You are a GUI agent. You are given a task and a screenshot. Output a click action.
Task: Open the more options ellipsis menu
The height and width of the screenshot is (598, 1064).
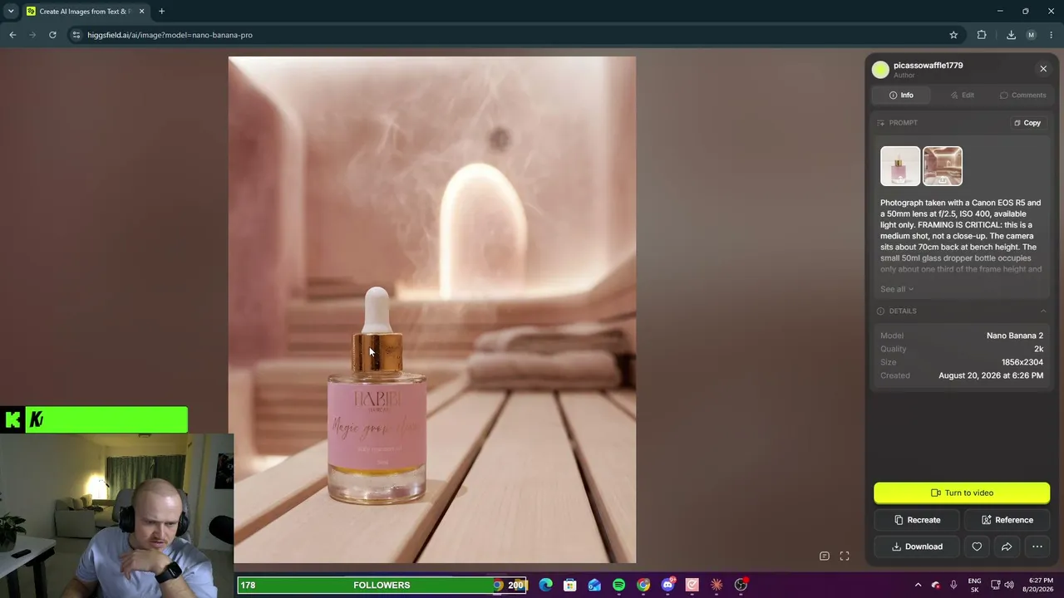1037,547
